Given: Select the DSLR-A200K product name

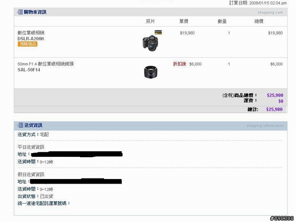Looking at the screenshot, I should pyautogui.click(x=31, y=39).
